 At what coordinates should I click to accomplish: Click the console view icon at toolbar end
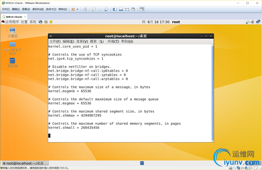(x=142, y=9)
